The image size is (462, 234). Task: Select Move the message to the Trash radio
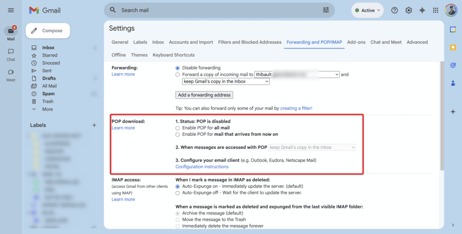tap(177, 220)
